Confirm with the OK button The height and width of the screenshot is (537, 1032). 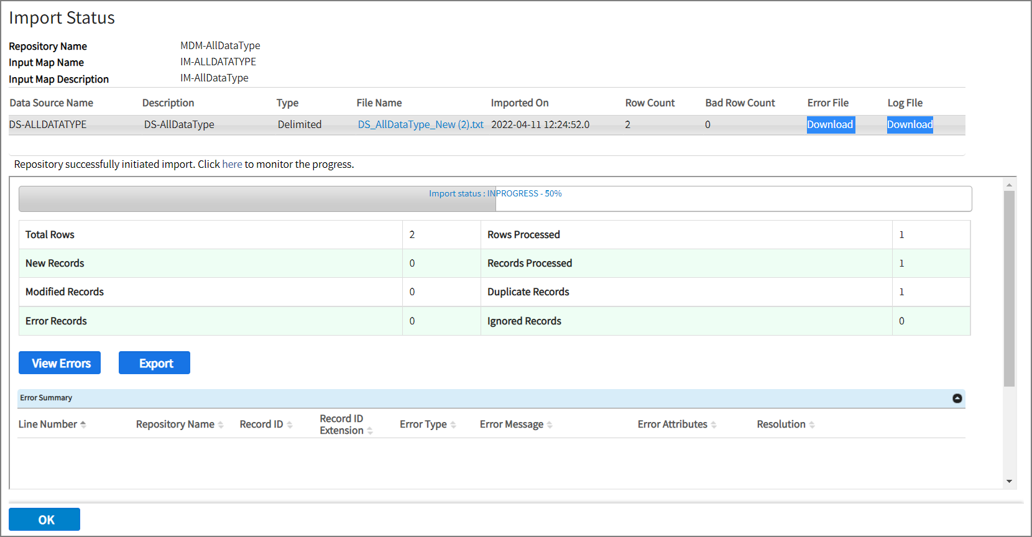pyautogui.click(x=44, y=520)
